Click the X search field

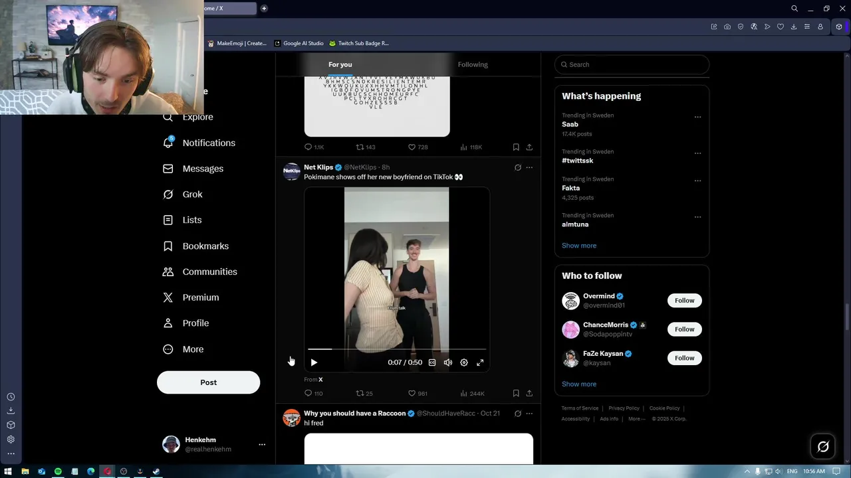(x=632, y=64)
